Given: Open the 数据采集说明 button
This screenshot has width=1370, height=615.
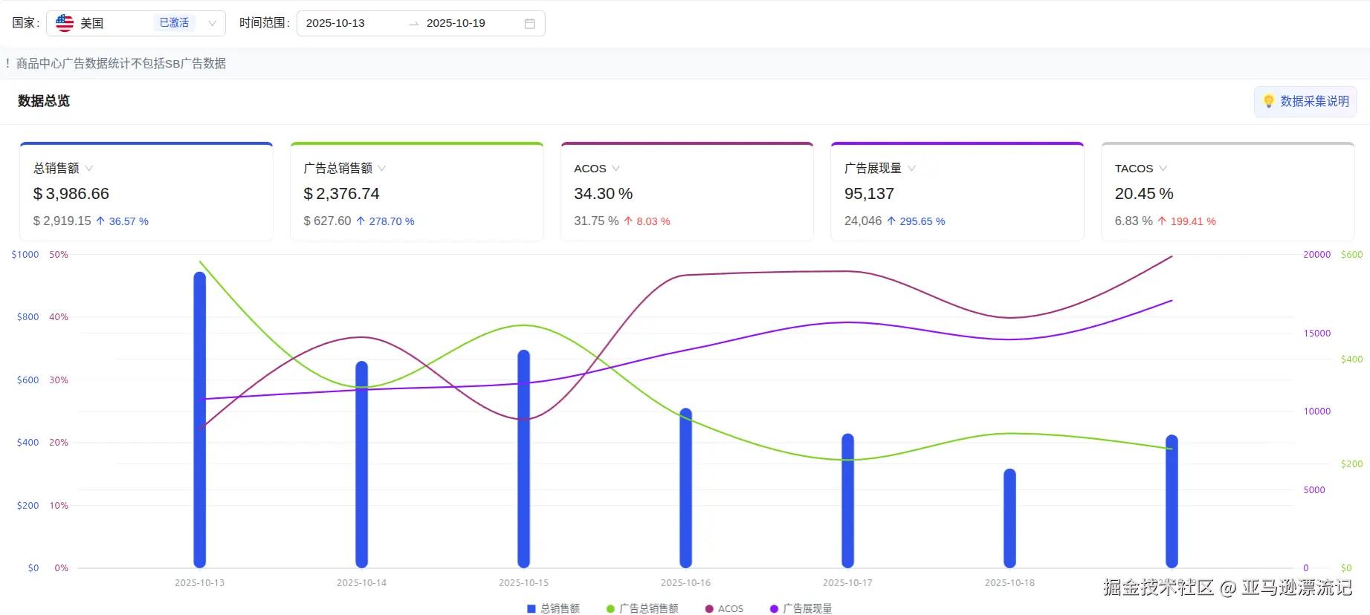Looking at the screenshot, I should pos(1305,101).
